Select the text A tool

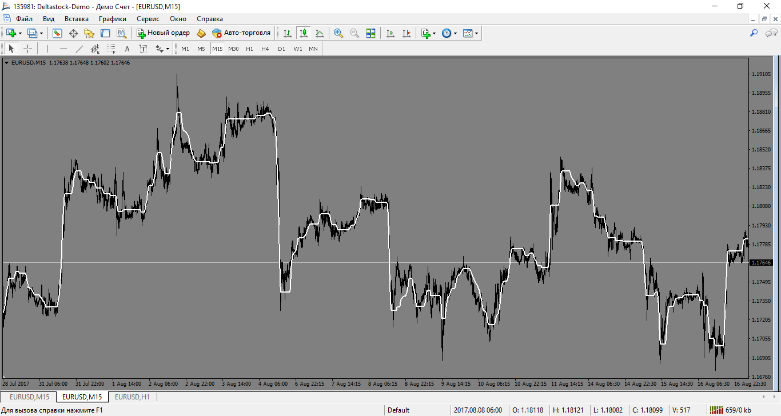click(x=127, y=49)
